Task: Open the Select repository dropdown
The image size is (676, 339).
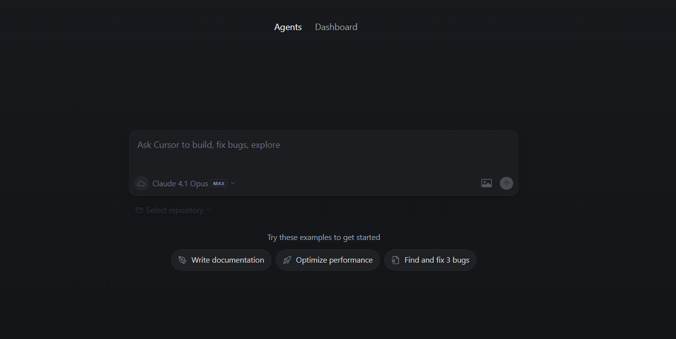Action: click(x=173, y=210)
